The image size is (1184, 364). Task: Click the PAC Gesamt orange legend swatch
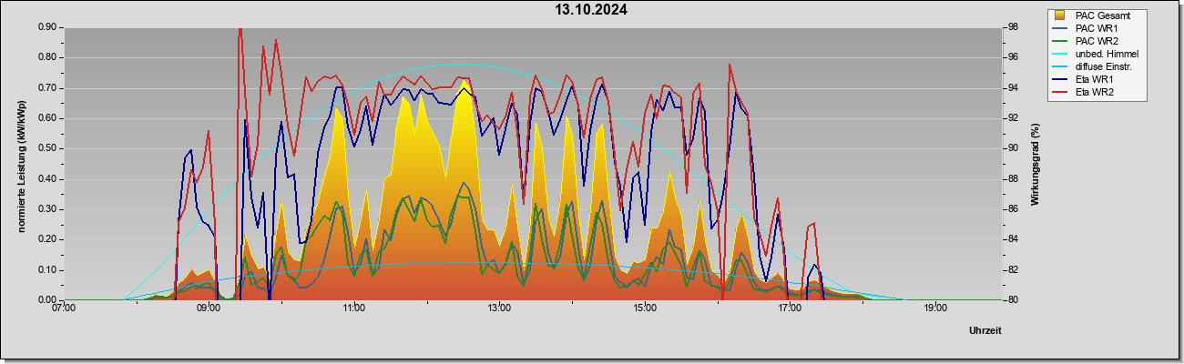1060,15
